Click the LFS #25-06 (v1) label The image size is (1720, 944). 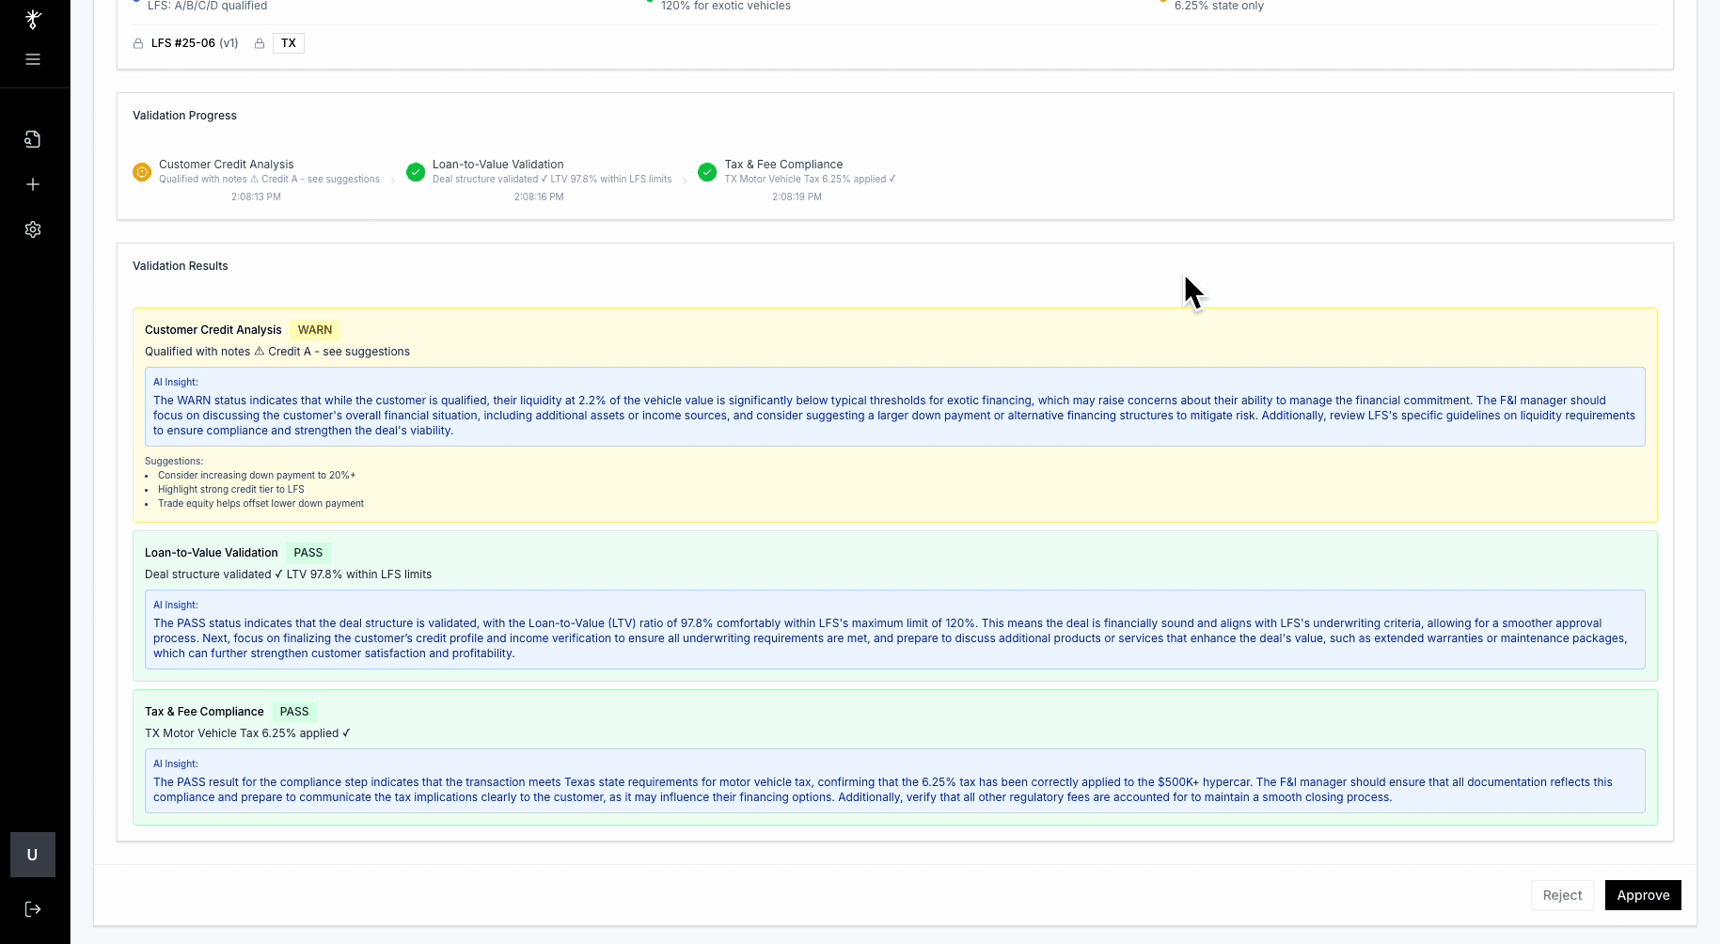[x=195, y=43]
